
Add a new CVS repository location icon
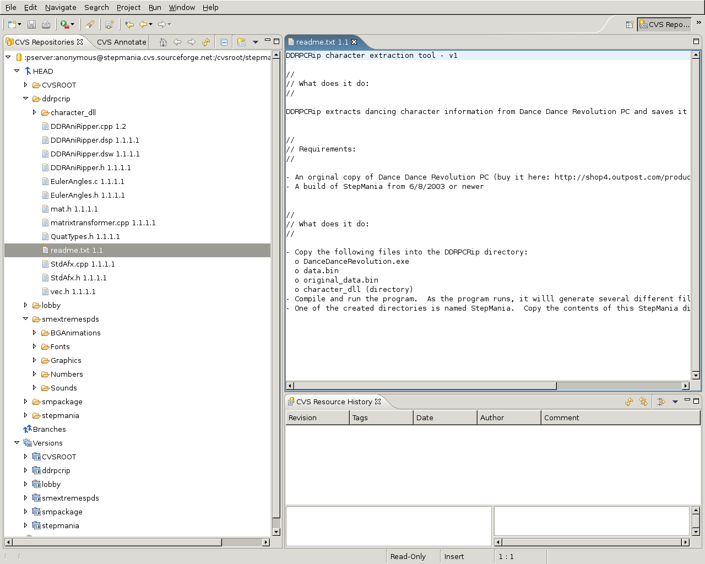(x=241, y=42)
